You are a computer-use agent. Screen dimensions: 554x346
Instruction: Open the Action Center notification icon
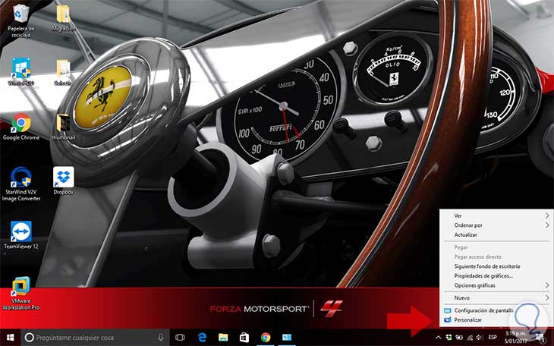[540, 338]
